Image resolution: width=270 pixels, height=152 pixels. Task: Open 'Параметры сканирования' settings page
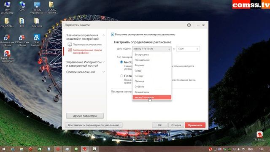coord(87,45)
